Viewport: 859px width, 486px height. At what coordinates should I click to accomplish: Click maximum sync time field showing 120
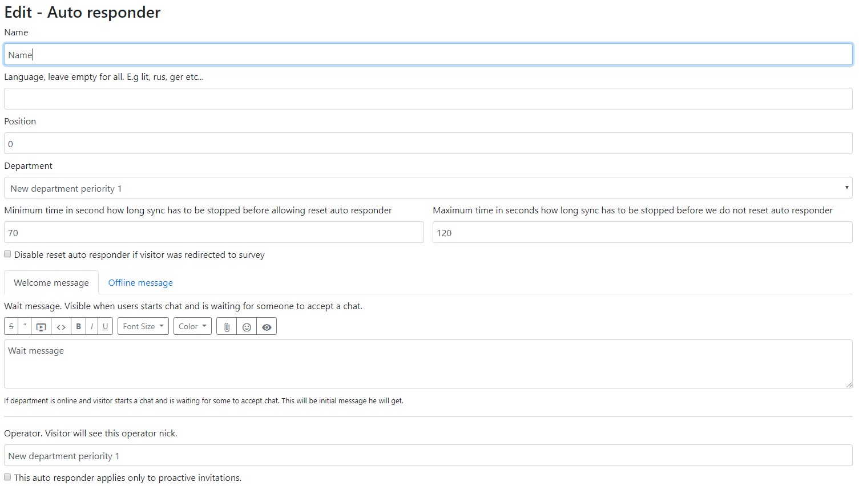tap(643, 232)
